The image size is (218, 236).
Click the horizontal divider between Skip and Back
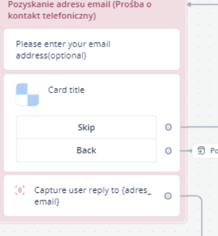pos(87,139)
